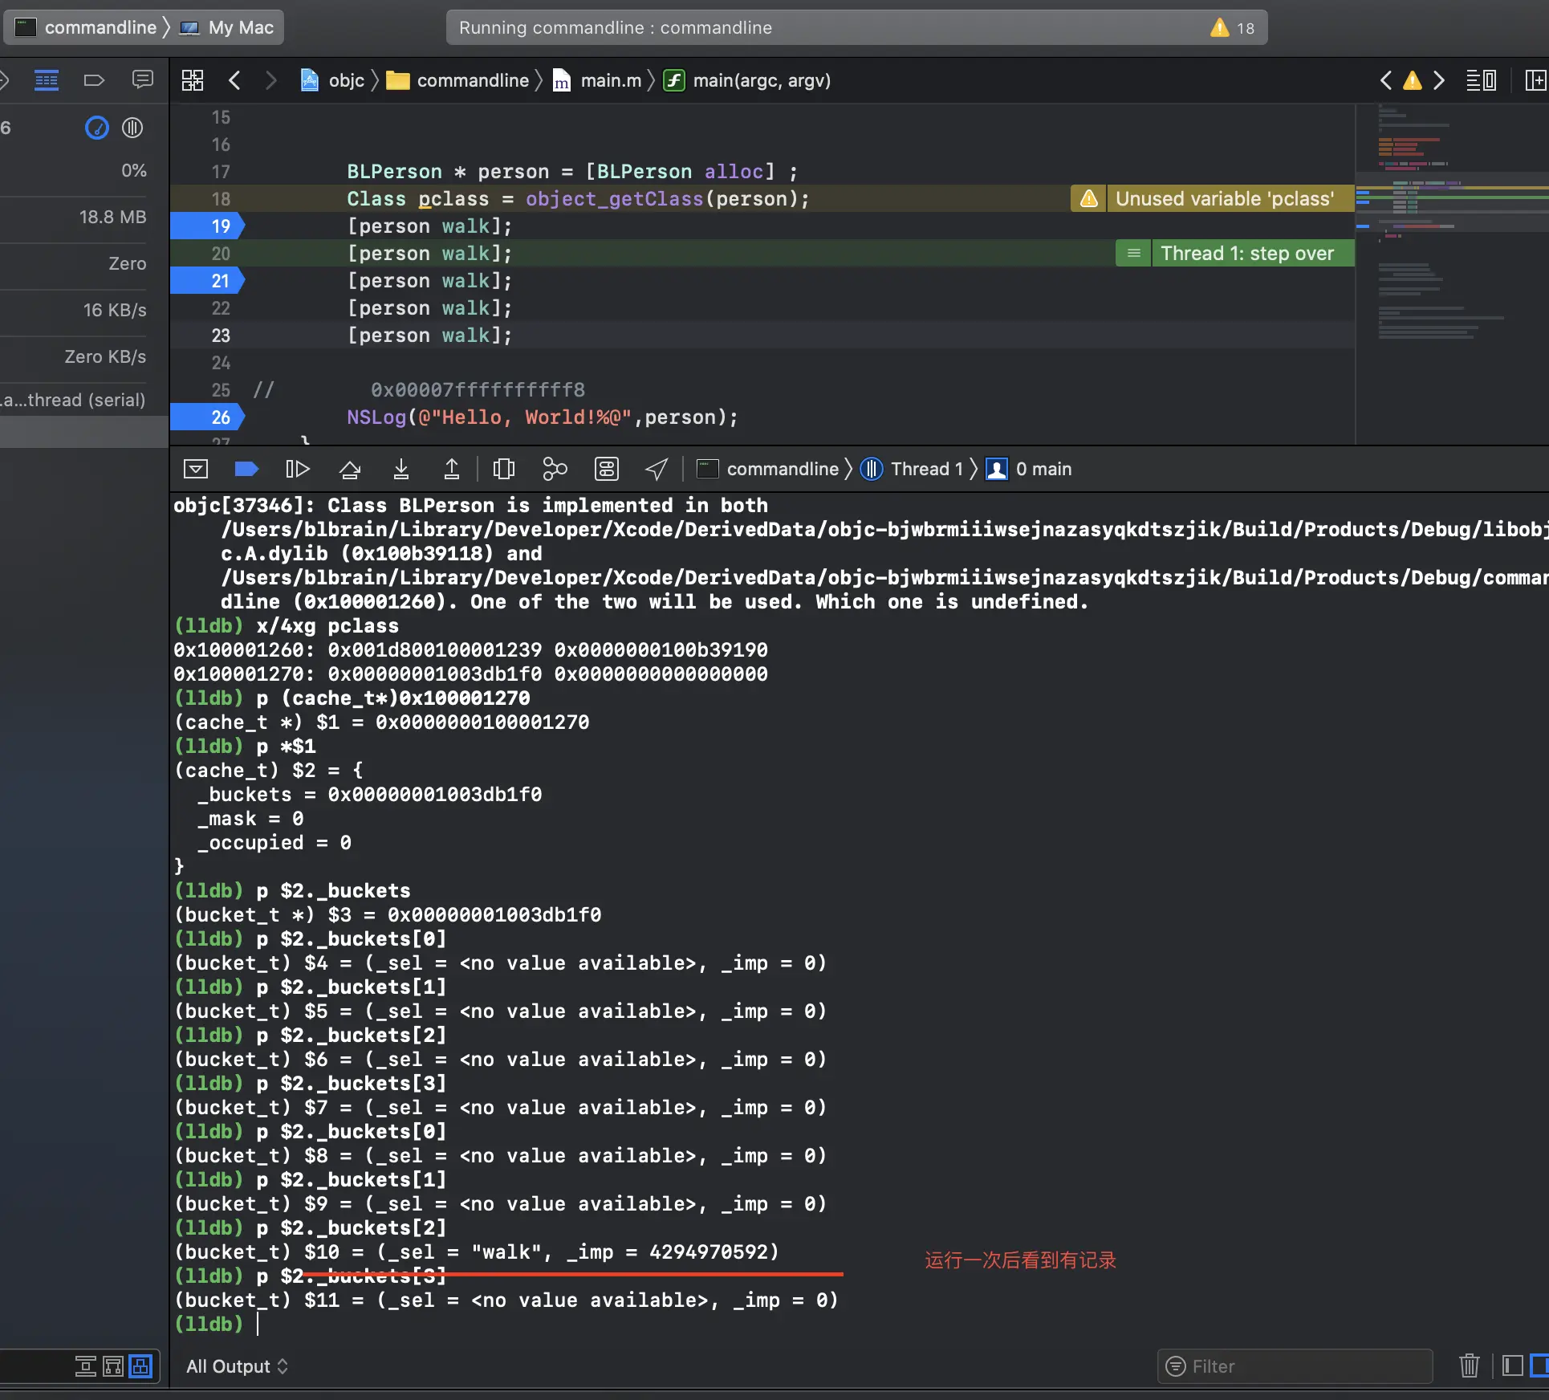1549x1400 pixels.
Task: Open the Debug Memory Graph tool
Action: pos(555,469)
